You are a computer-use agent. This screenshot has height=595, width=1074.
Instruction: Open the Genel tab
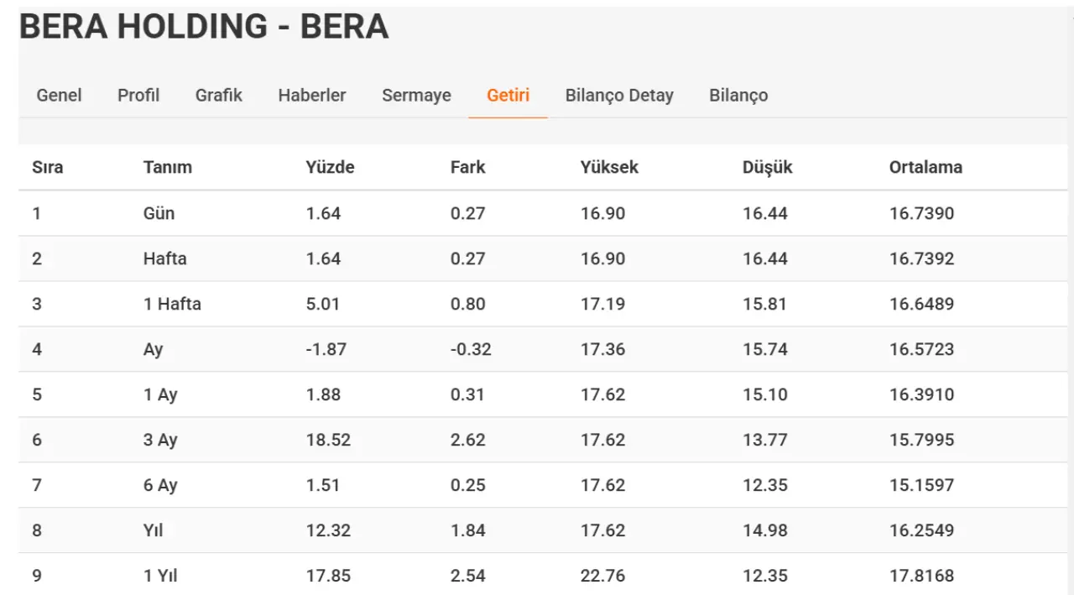point(59,96)
